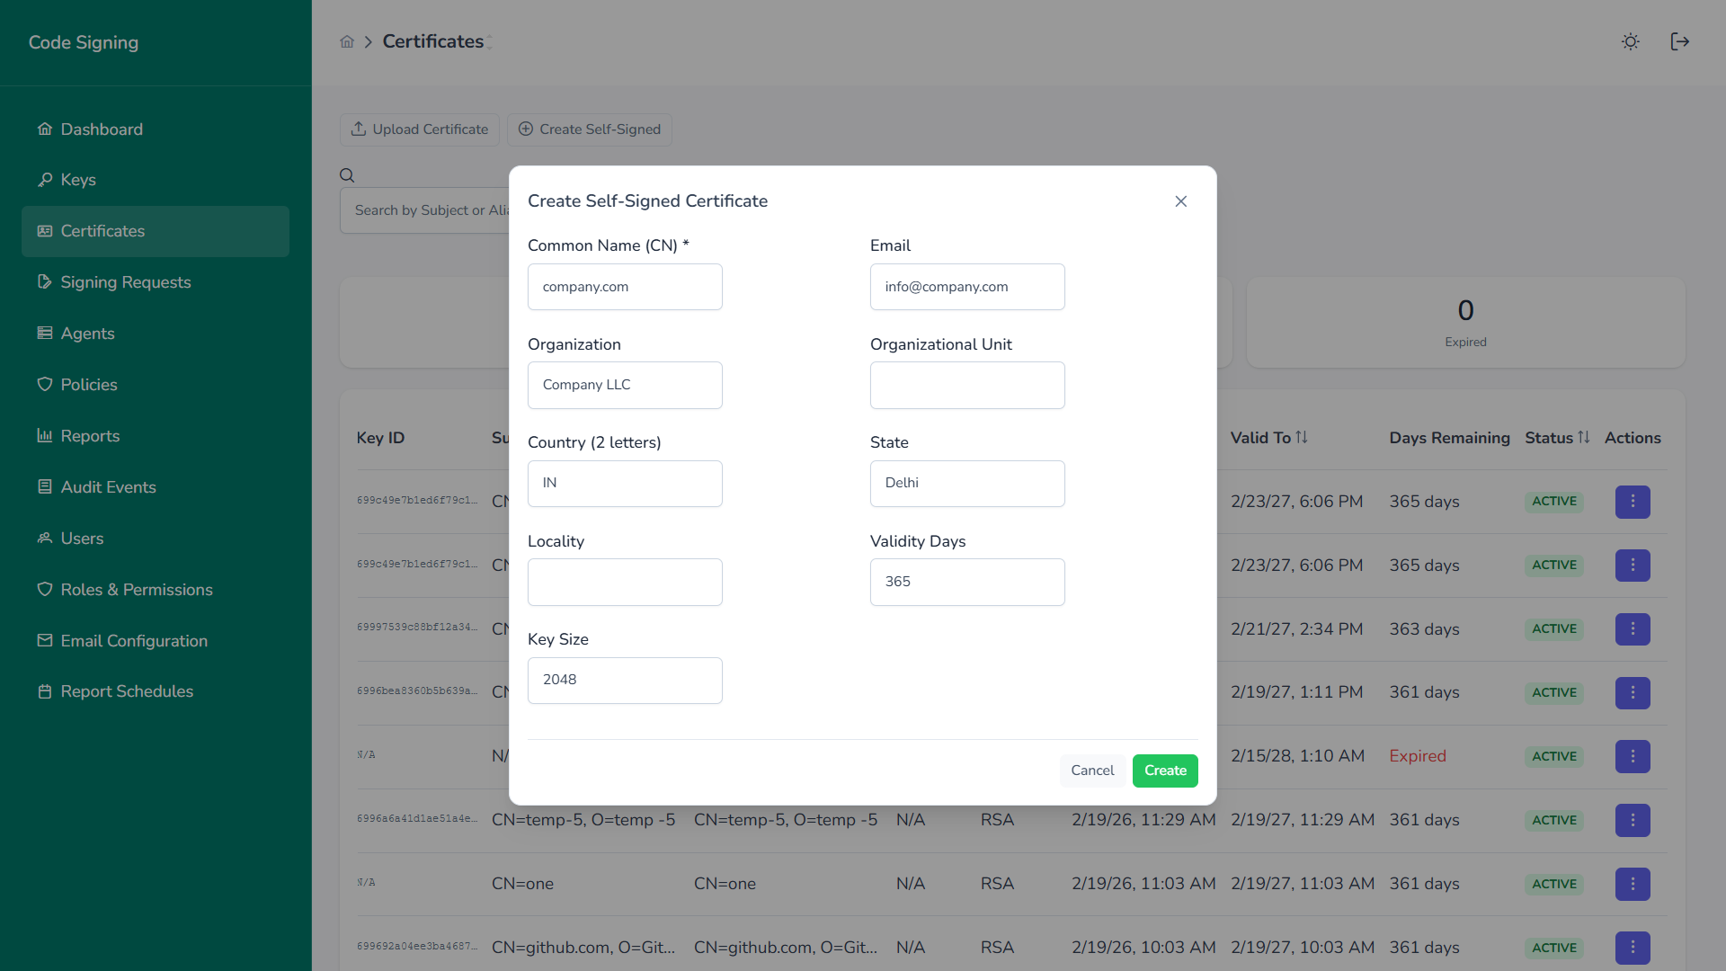Select the Reports chart icon

coord(45,435)
